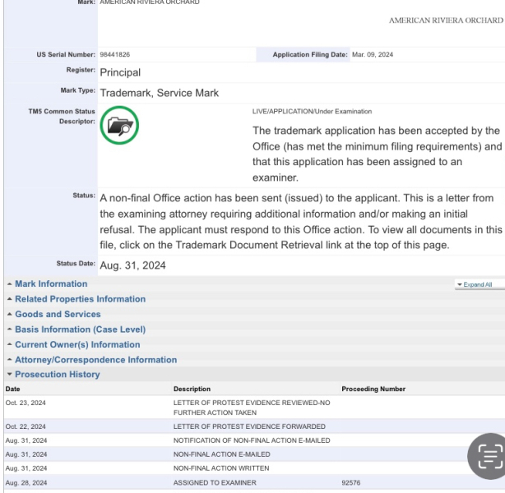Click the Description column header
This screenshot has width=505, height=493.
pos(192,389)
